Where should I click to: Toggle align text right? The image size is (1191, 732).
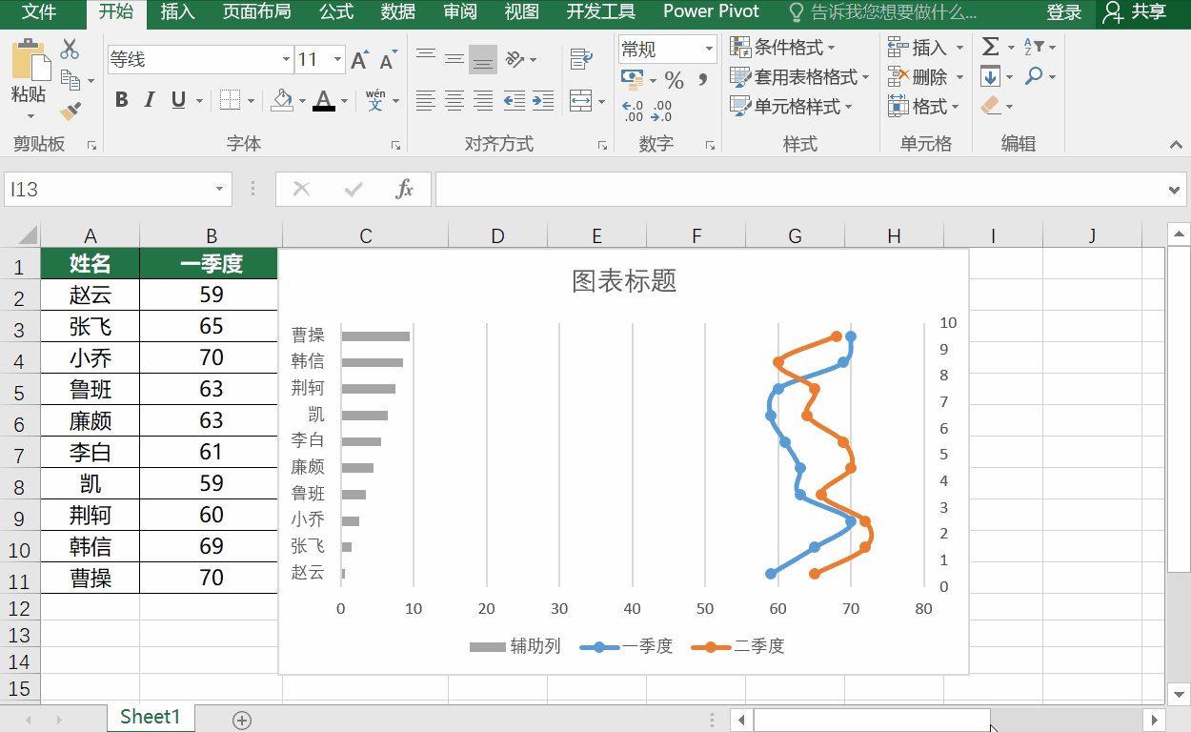click(483, 99)
